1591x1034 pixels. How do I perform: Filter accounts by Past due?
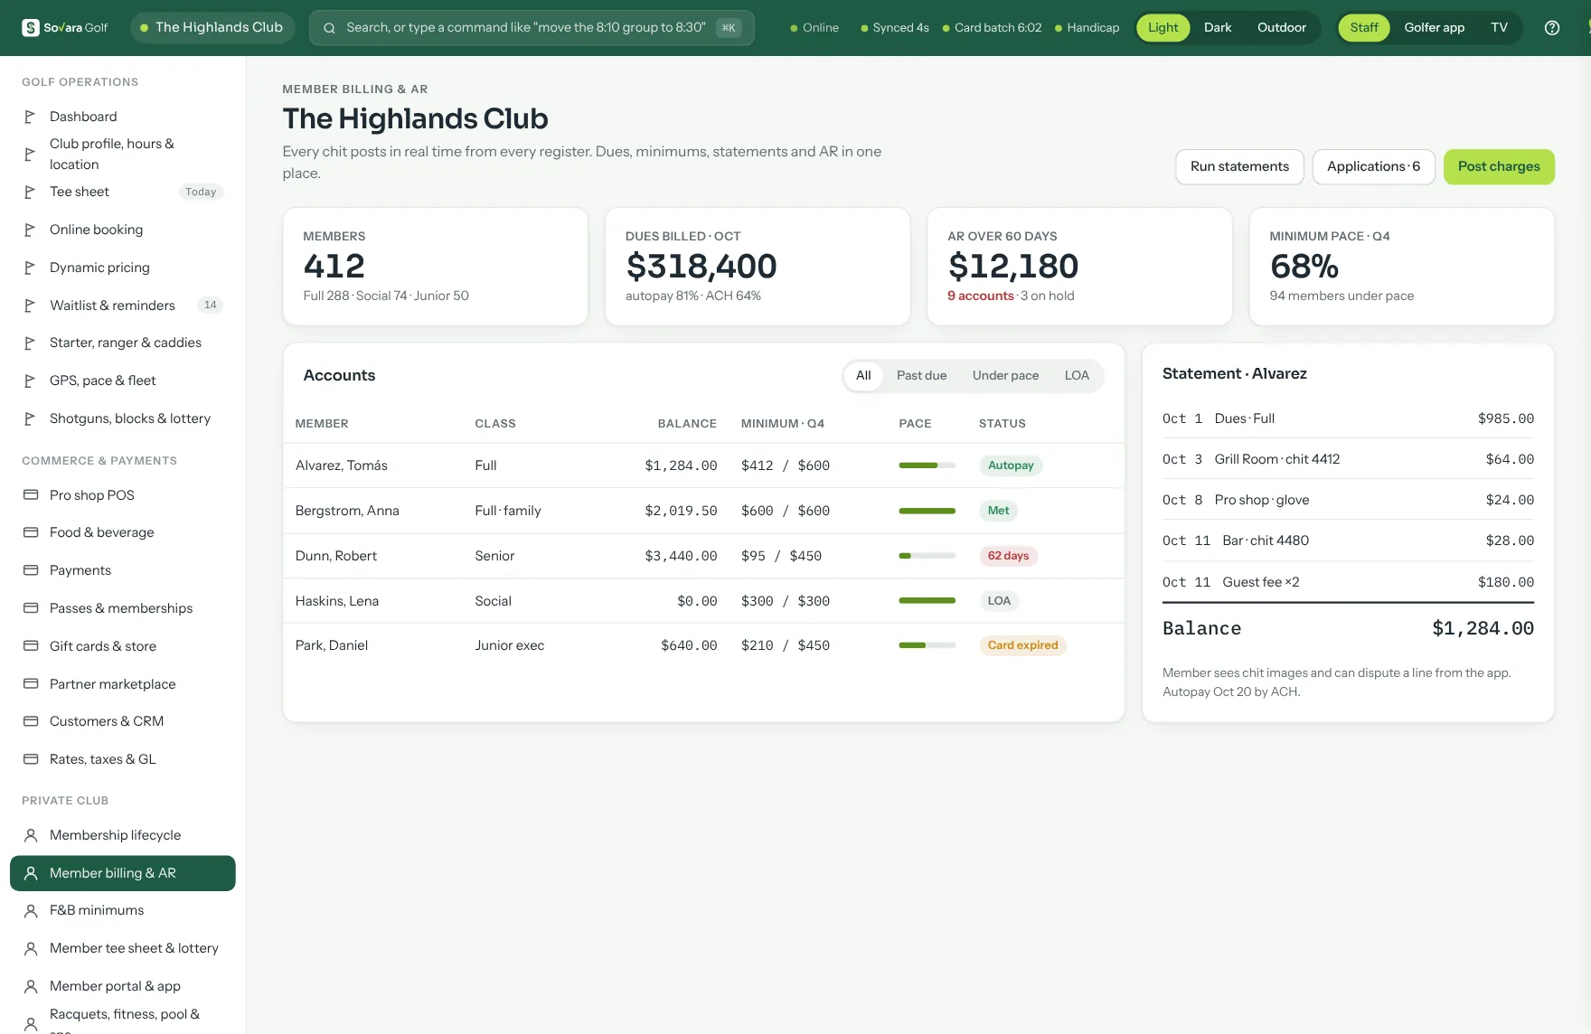[x=921, y=375]
